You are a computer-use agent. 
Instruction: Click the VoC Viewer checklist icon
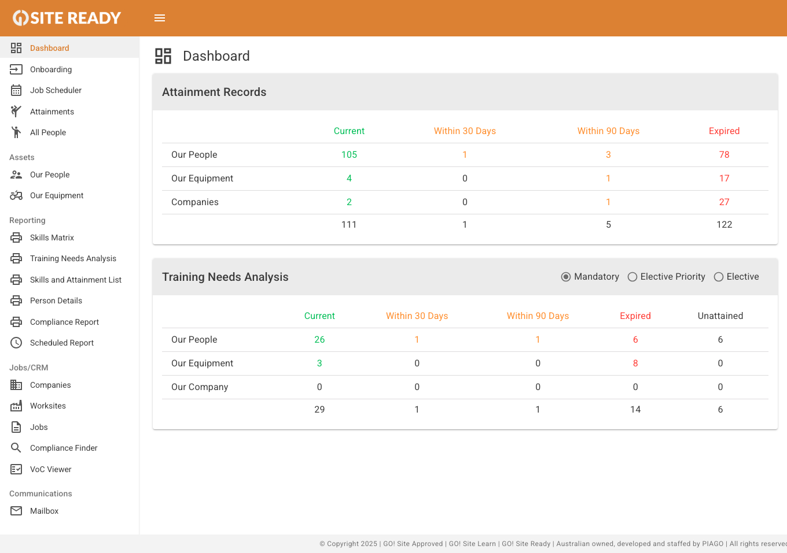click(16, 469)
